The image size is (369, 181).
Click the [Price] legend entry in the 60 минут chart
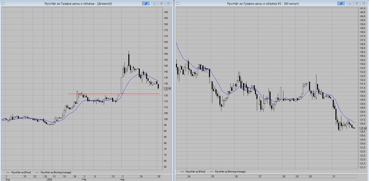[193, 172]
